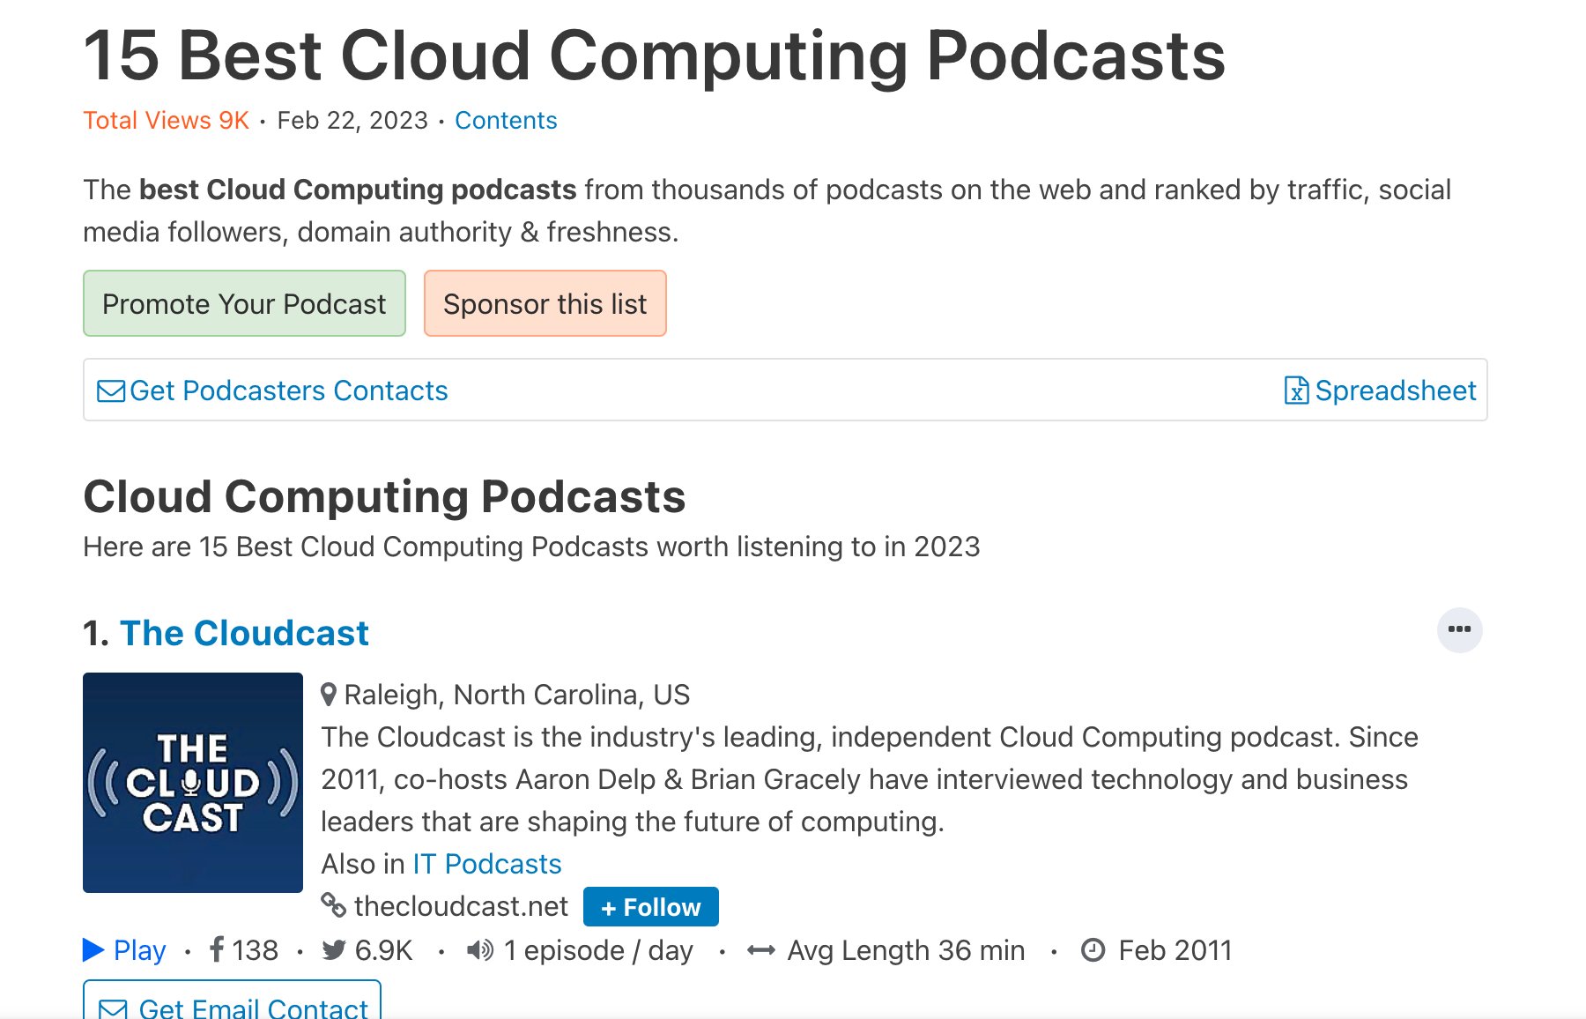Open the Contents link
This screenshot has height=1019, width=1586.
505,121
